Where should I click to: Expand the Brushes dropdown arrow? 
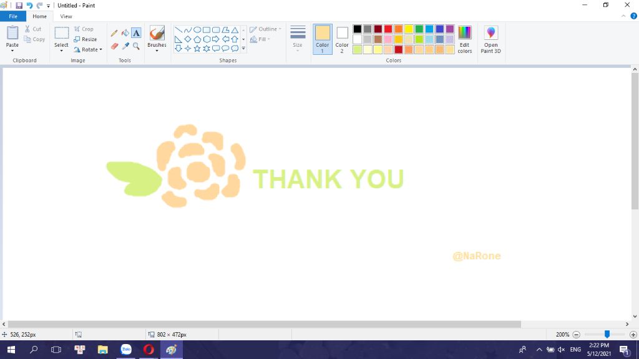[x=157, y=51]
